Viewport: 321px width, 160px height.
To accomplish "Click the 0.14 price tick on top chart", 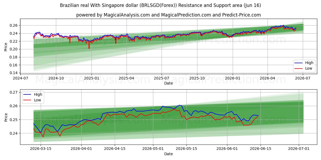I will click(14, 73).
